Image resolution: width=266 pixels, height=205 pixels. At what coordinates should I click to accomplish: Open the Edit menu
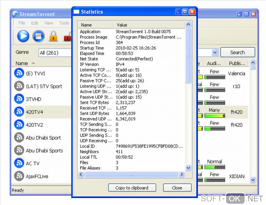pos(35,23)
